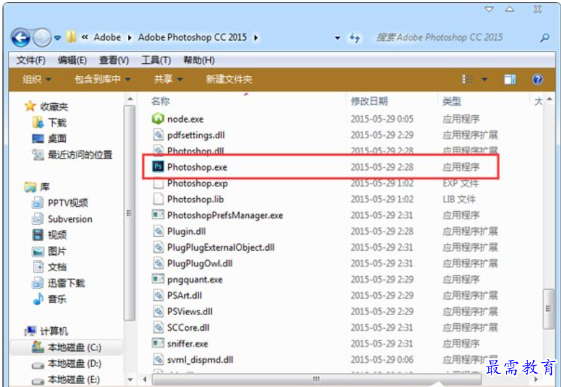Open the 包含到库中 dropdown

pyautogui.click(x=102, y=79)
